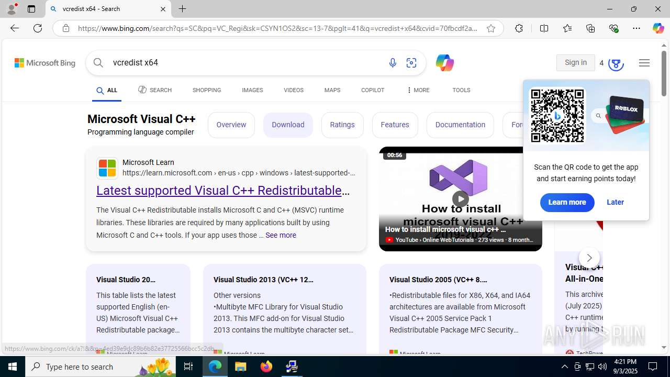The height and width of the screenshot is (377, 670).
Task: Click the QR code image
Action: (x=557, y=116)
